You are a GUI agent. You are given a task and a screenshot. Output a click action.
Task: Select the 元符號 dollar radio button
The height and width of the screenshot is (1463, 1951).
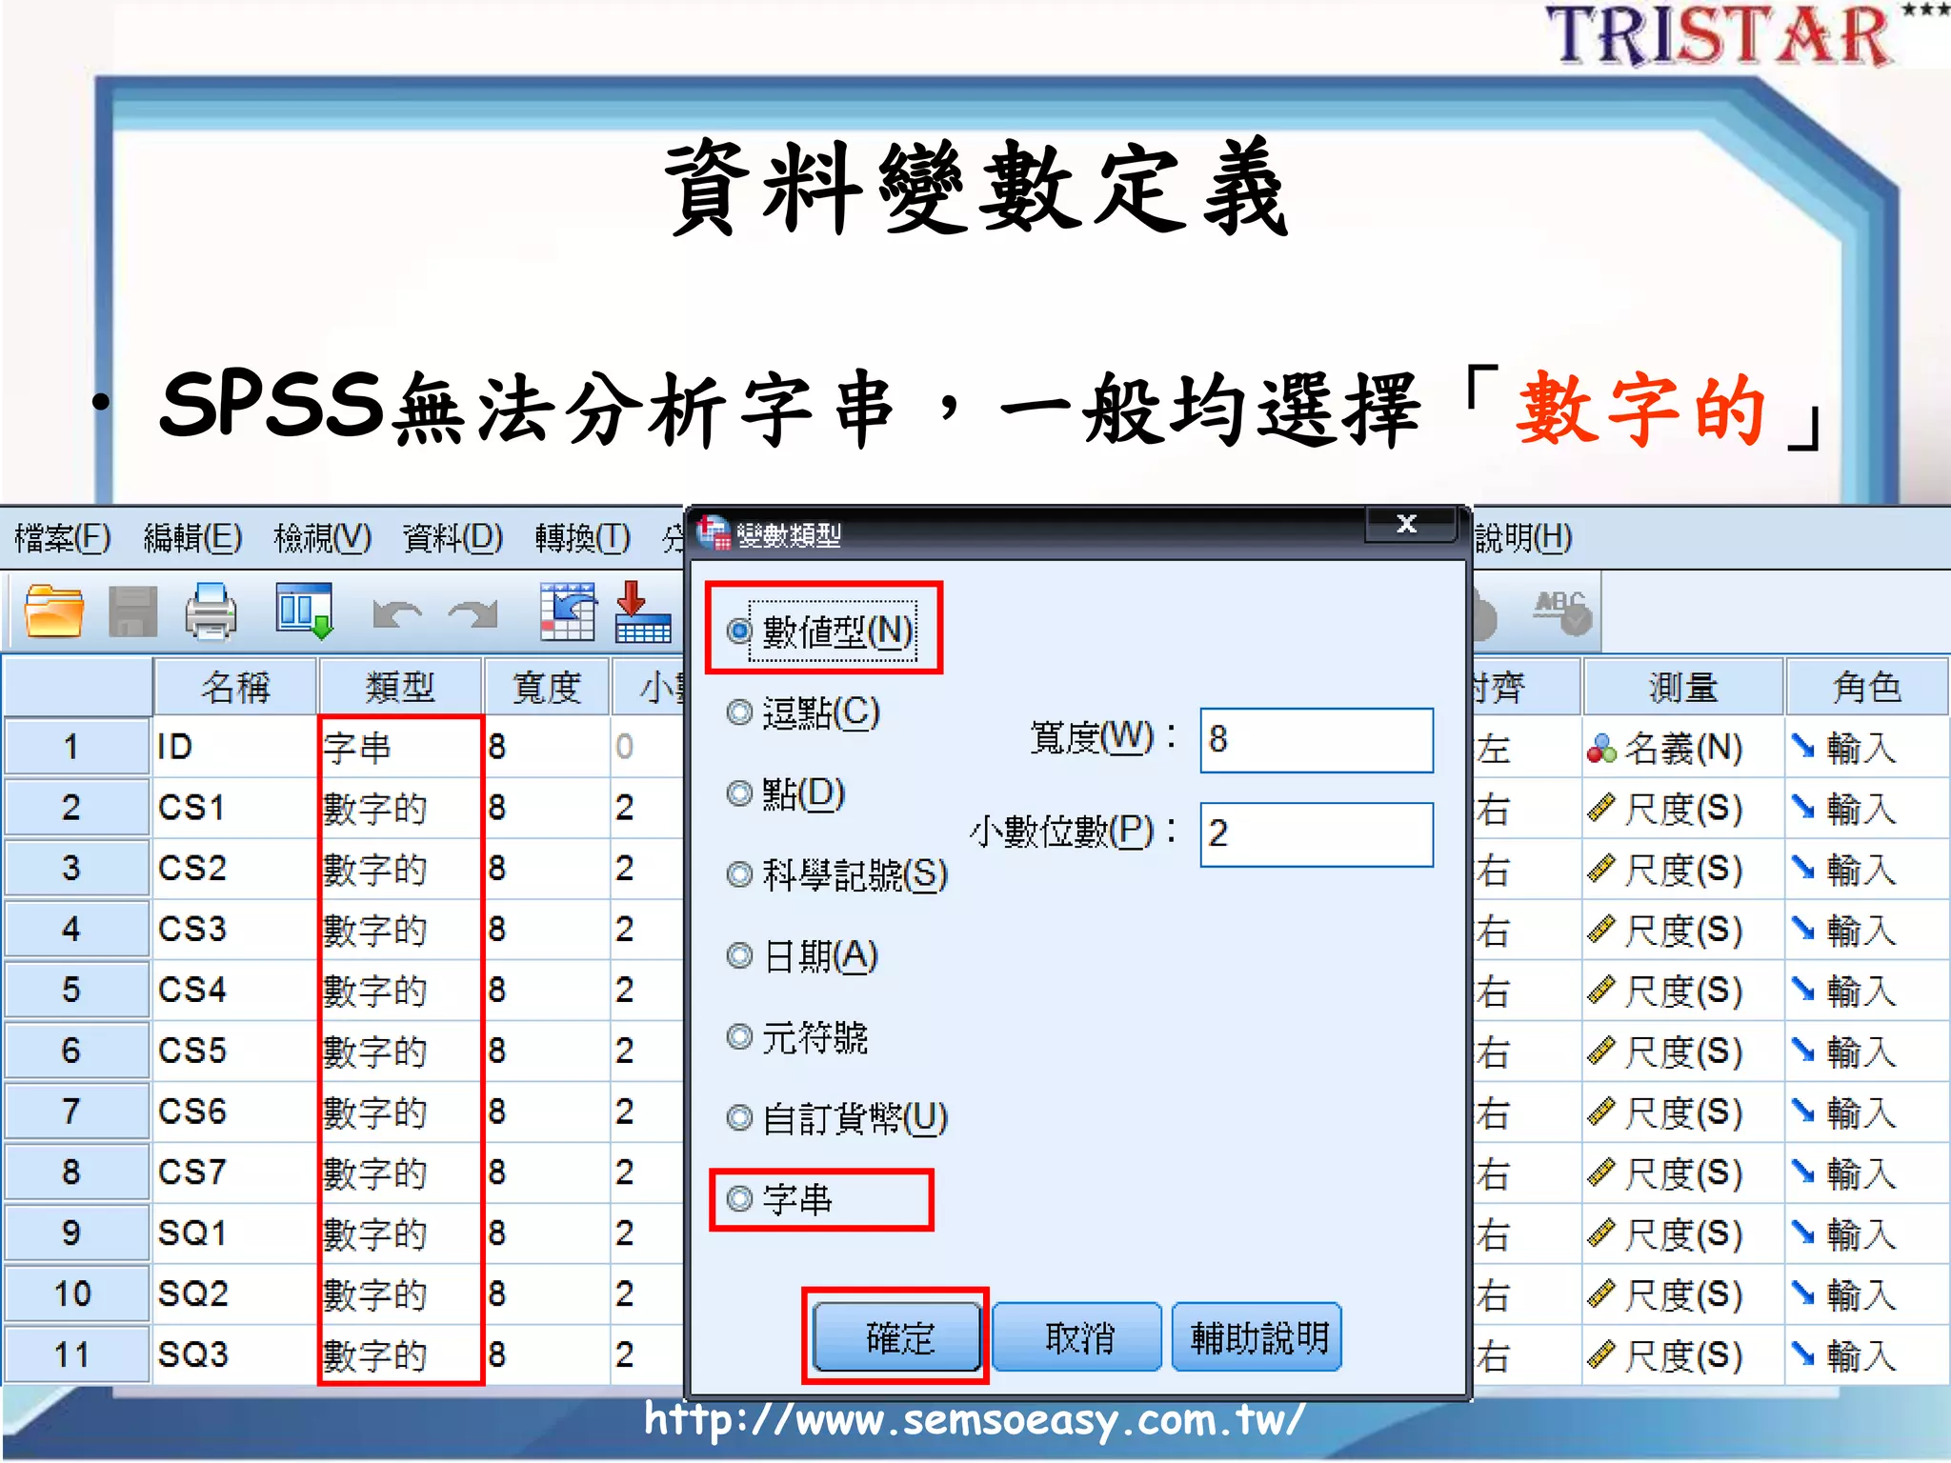click(739, 1036)
